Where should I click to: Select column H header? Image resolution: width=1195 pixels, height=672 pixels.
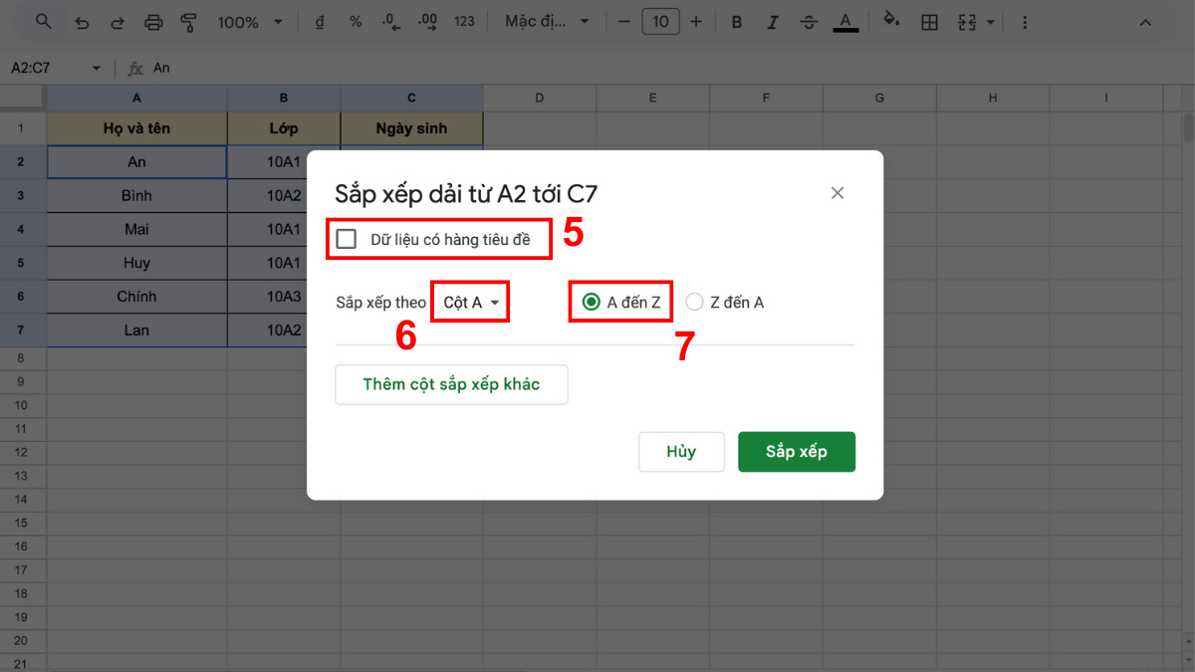993,98
